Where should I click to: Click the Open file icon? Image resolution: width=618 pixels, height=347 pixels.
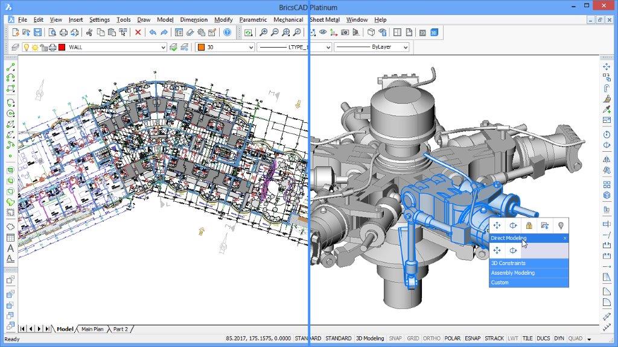pos(27,33)
